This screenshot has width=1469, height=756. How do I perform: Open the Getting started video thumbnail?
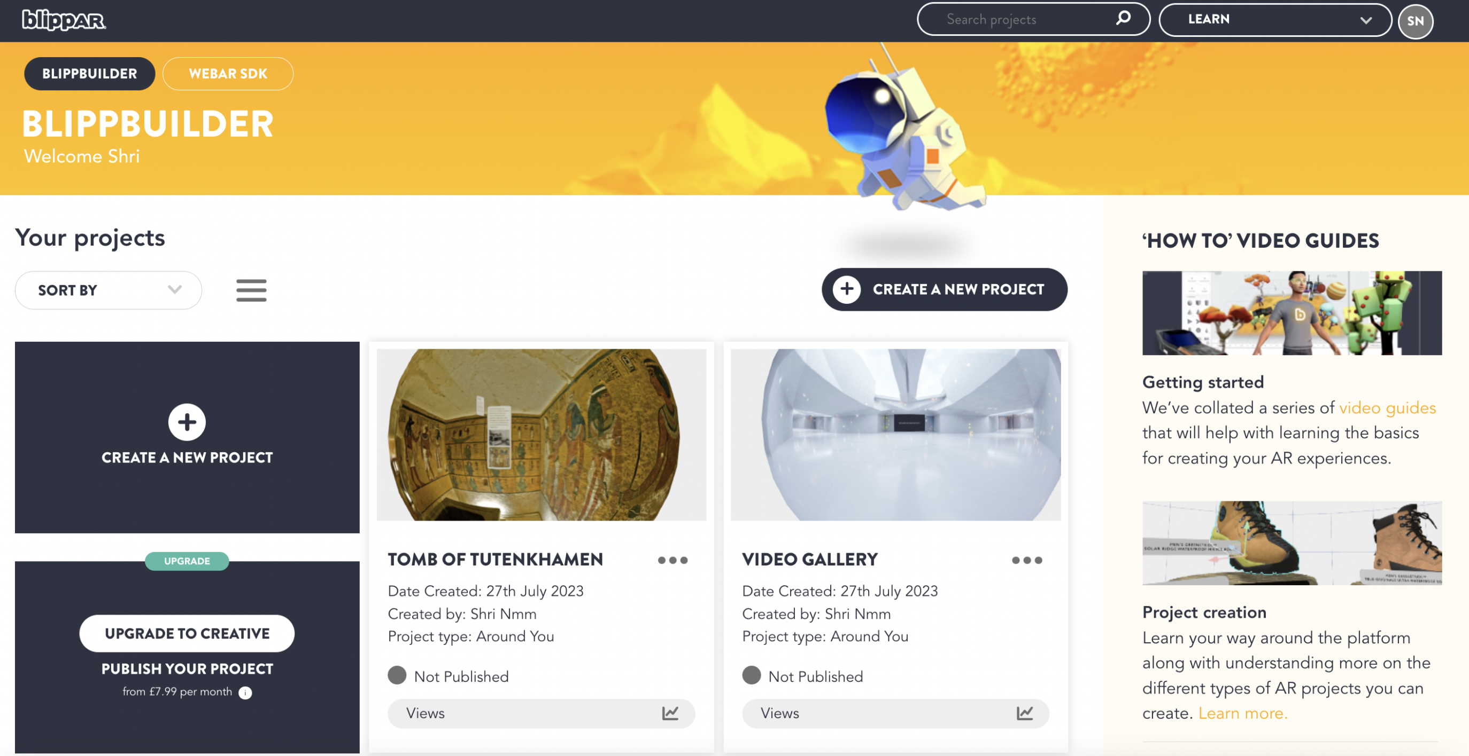coord(1292,313)
